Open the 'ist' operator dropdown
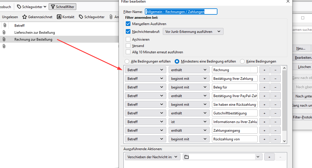 click(x=189, y=122)
